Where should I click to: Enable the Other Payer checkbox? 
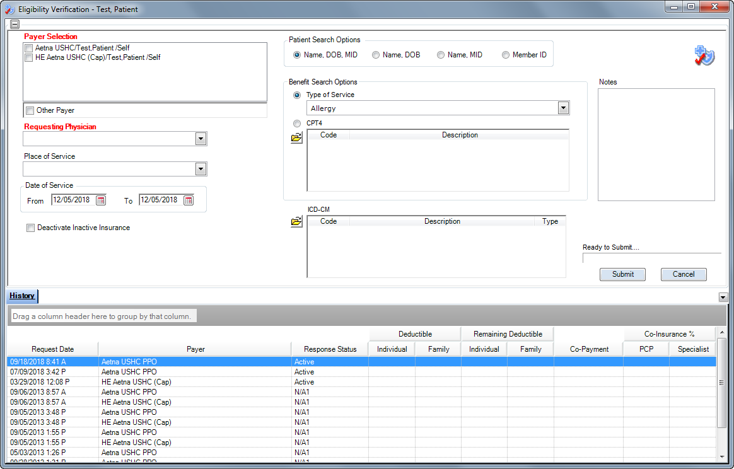(30, 110)
